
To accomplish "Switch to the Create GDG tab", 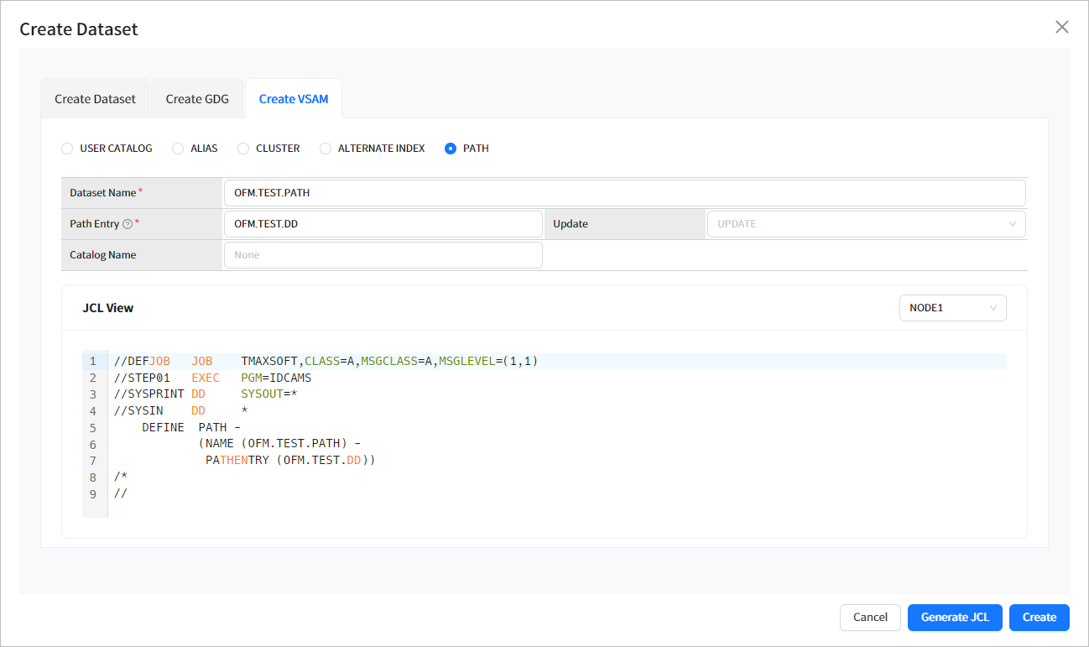I will 197,98.
